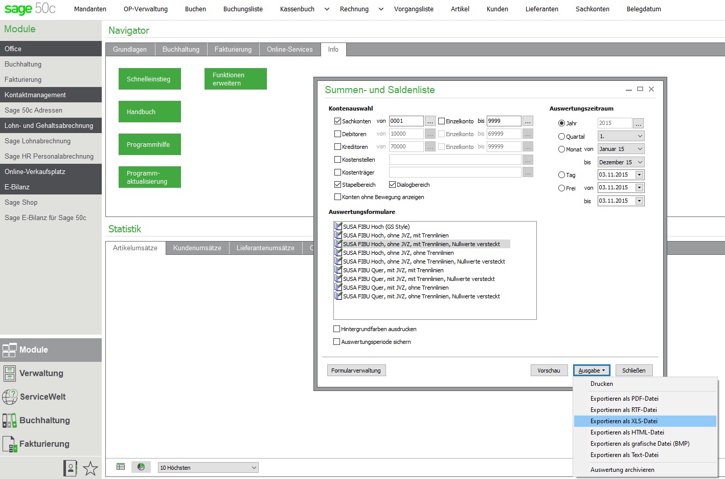Screen dimensions: 725x479
Task: Open the ServiceWelt globe icon
Action: pos(10,397)
